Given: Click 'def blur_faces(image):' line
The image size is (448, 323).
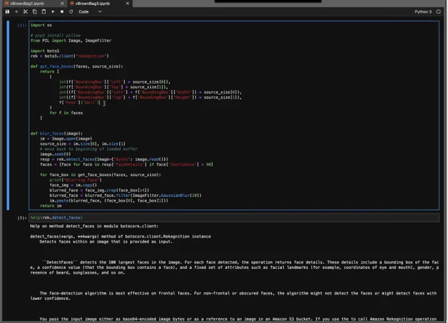Looking at the screenshot, I should click(56, 134).
